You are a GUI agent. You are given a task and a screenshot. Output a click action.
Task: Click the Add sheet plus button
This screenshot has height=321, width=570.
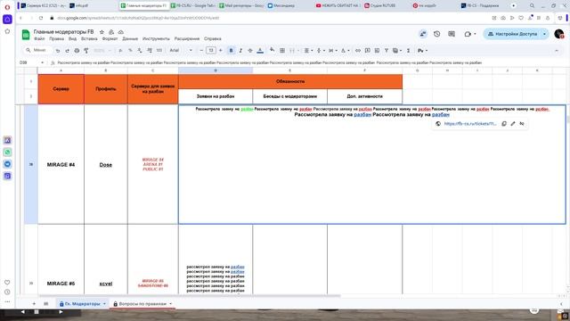(34, 303)
